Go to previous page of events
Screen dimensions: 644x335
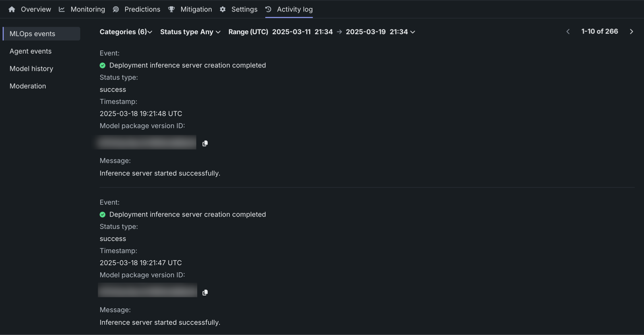pos(568,31)
